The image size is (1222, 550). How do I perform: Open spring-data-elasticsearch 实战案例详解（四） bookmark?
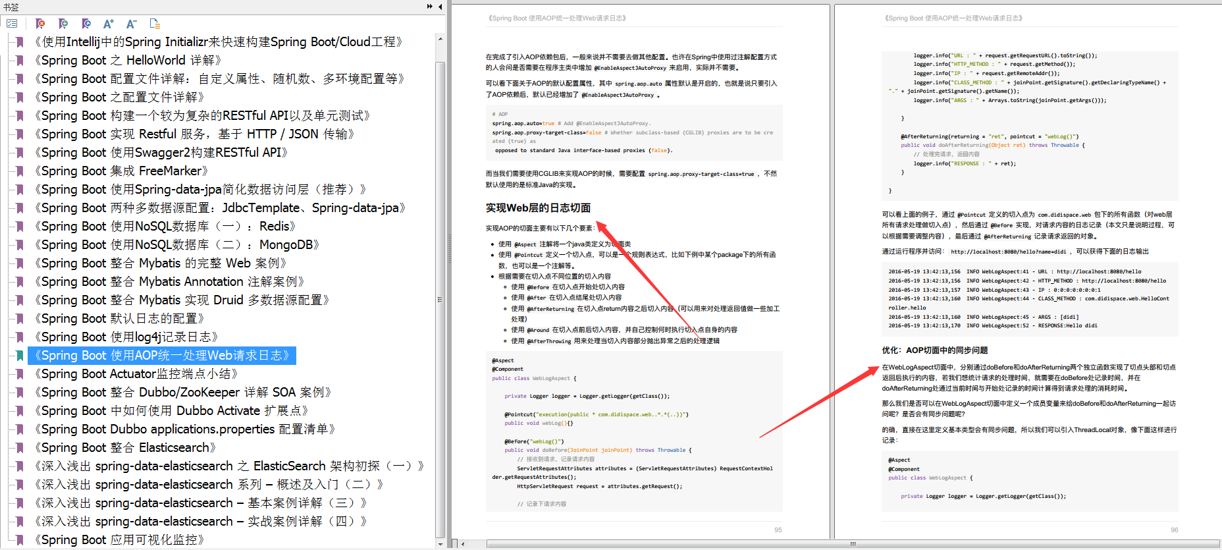click(x=200, y=522)
